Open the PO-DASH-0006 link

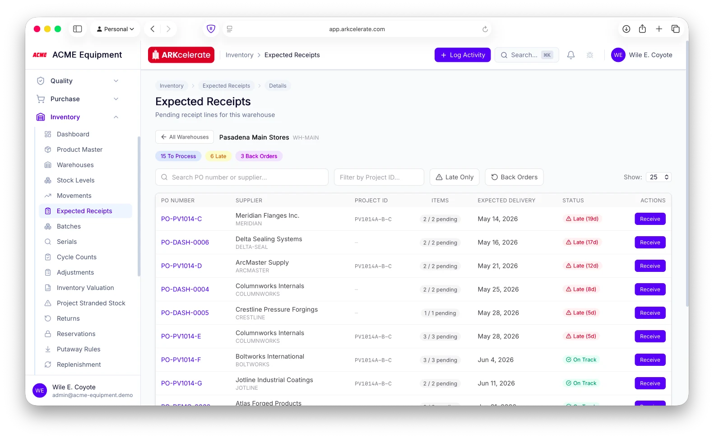click(185, 243)
